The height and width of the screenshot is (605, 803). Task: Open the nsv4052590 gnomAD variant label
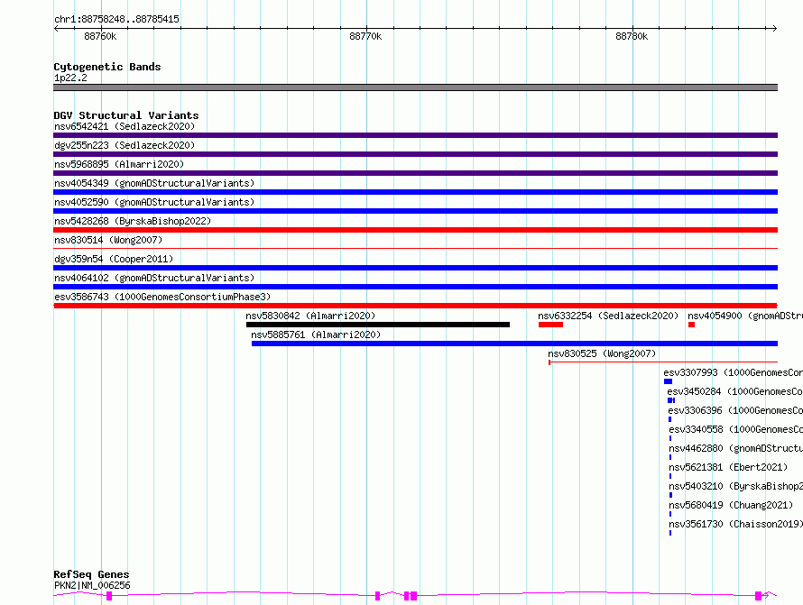click(x=154, y=202)
